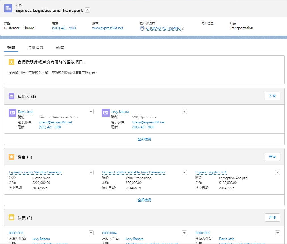Click the contact icon beside Davis Josh
The image size is (287, 244).
coord(12,113)
